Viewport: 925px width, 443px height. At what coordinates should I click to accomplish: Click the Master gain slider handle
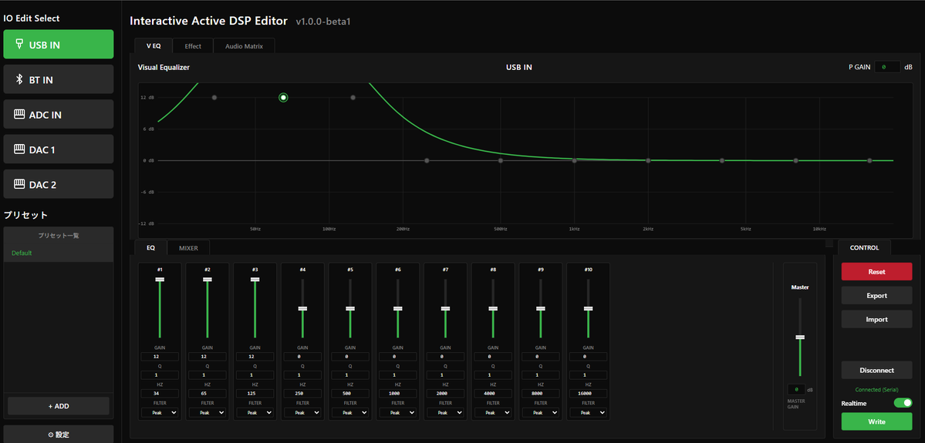(x=800, y=337)
